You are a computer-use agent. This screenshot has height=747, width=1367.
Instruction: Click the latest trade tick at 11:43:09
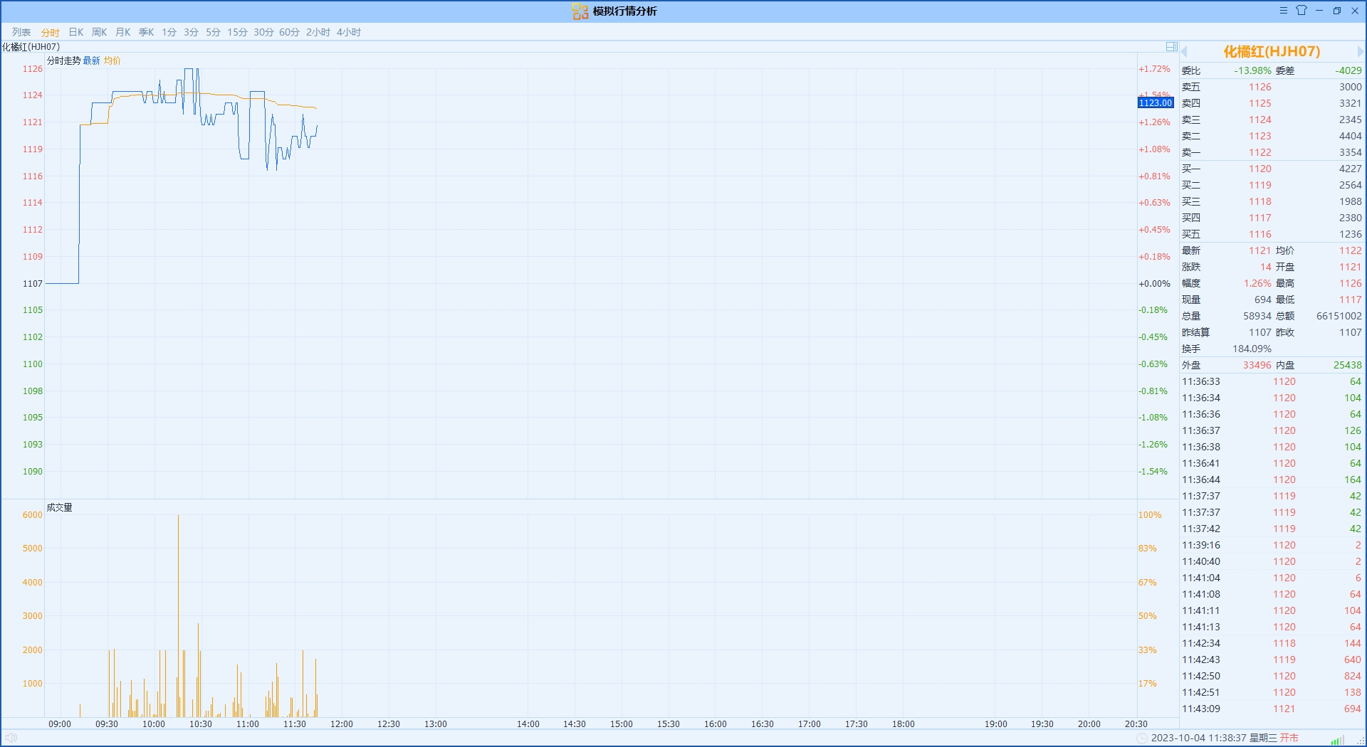tap(1272, 709)
